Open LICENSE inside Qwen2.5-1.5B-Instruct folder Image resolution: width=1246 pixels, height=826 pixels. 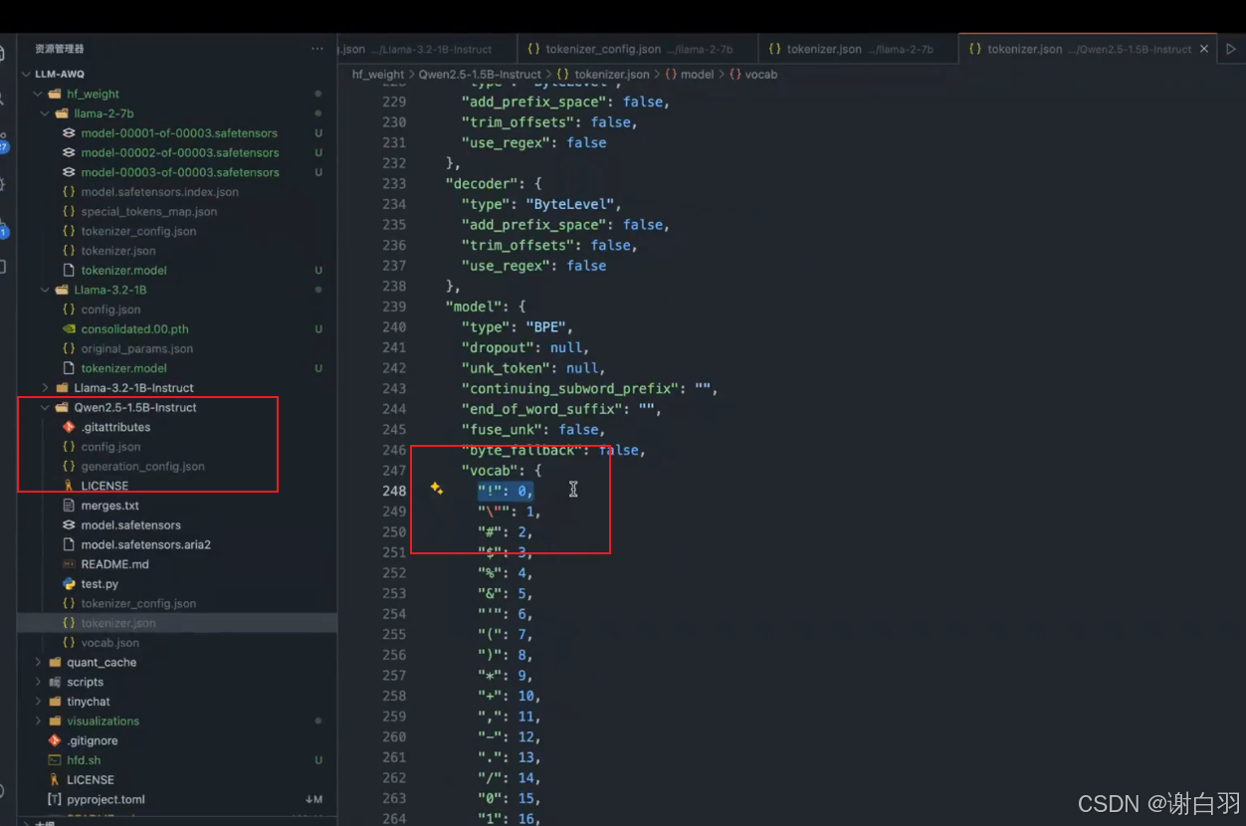tap(104, 487)
